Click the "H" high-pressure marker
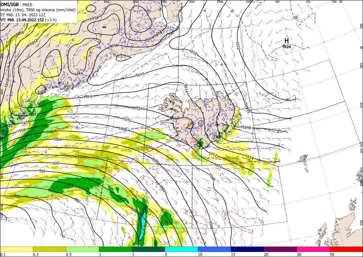The image size is (363, 257). click(x=287, y=41)
